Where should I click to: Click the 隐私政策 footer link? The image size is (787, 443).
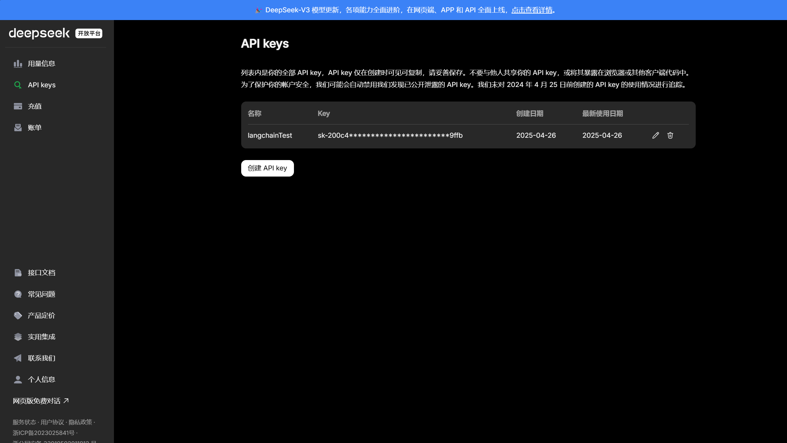tap(80, 422)
